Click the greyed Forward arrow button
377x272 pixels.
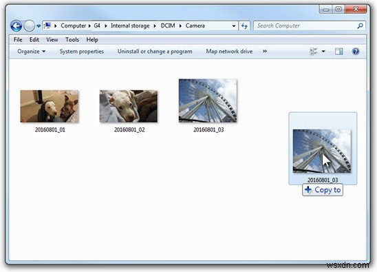[x=30, y=25]
